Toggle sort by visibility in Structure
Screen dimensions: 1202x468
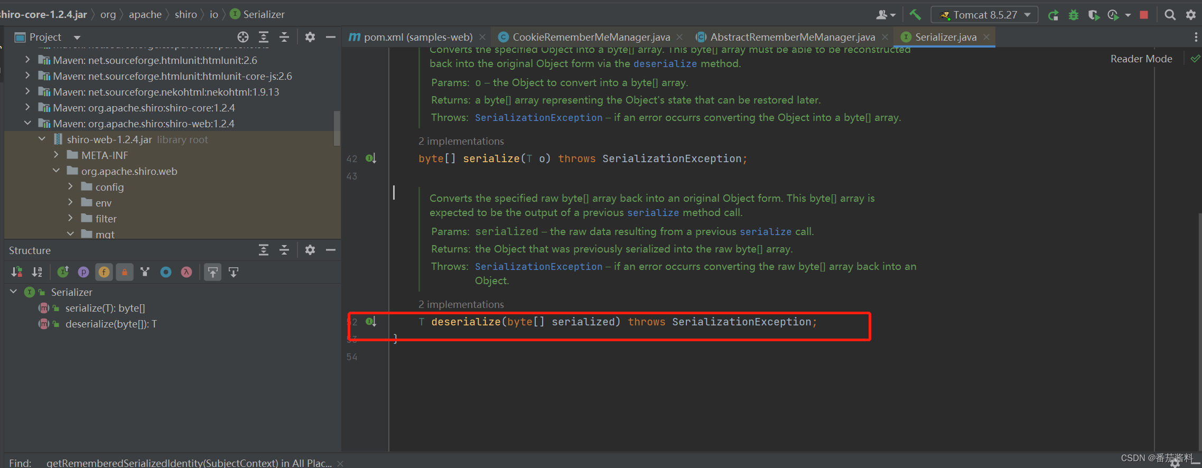tap(17, 272)
